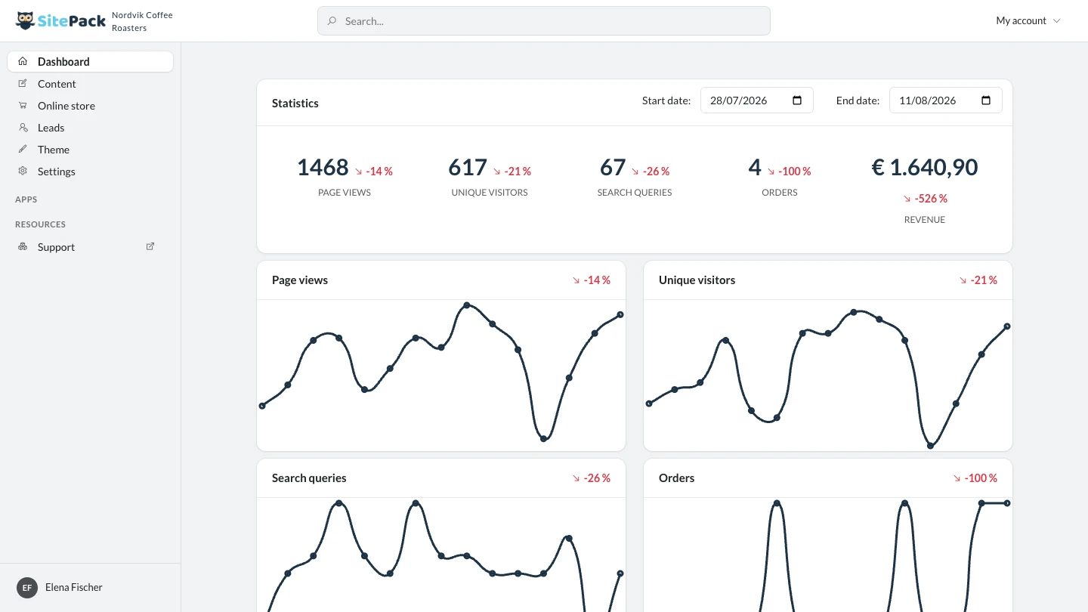Expand the My account chevron
This screenshot has width=1088, height=612.
[x=1057, y=21]
